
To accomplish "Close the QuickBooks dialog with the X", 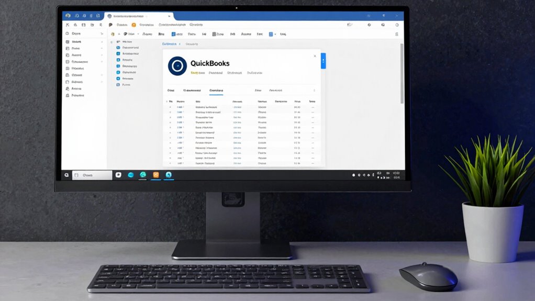I will [x=315, y=56].
